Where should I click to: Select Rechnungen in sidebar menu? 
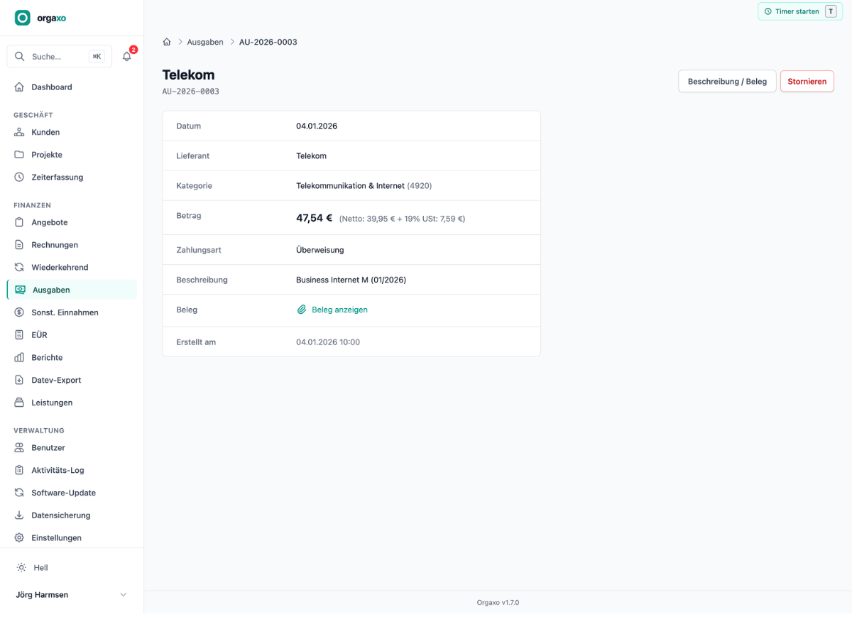pos(72,245)
